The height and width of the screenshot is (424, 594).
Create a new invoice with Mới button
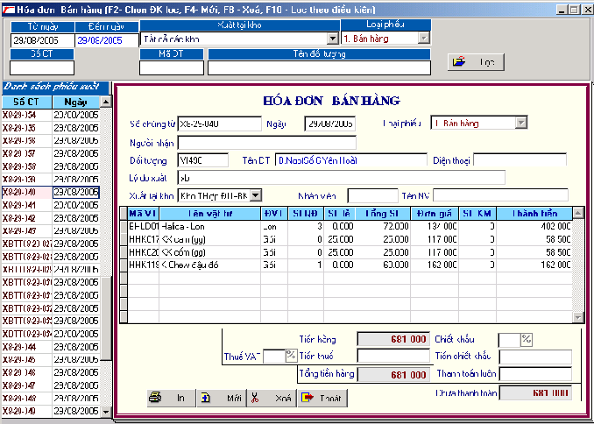[222, 399]
